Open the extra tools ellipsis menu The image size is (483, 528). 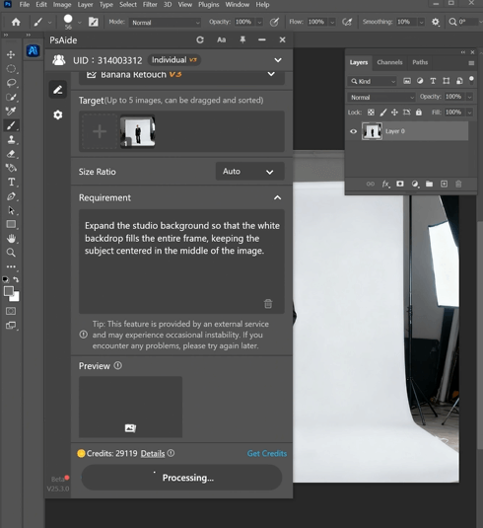11,266
